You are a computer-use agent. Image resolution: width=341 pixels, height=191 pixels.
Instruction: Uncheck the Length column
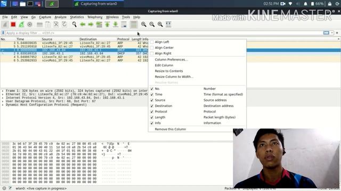point(152,117)
